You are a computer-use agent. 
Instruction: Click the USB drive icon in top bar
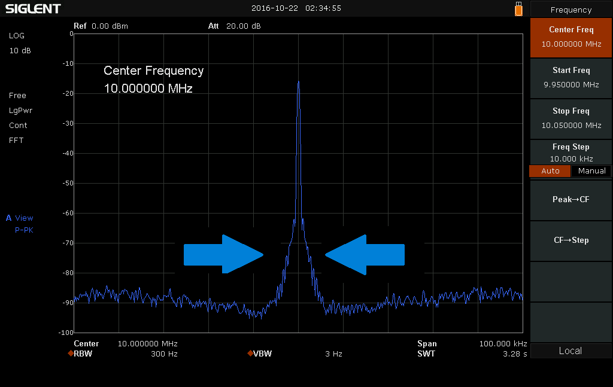[518, 9]
